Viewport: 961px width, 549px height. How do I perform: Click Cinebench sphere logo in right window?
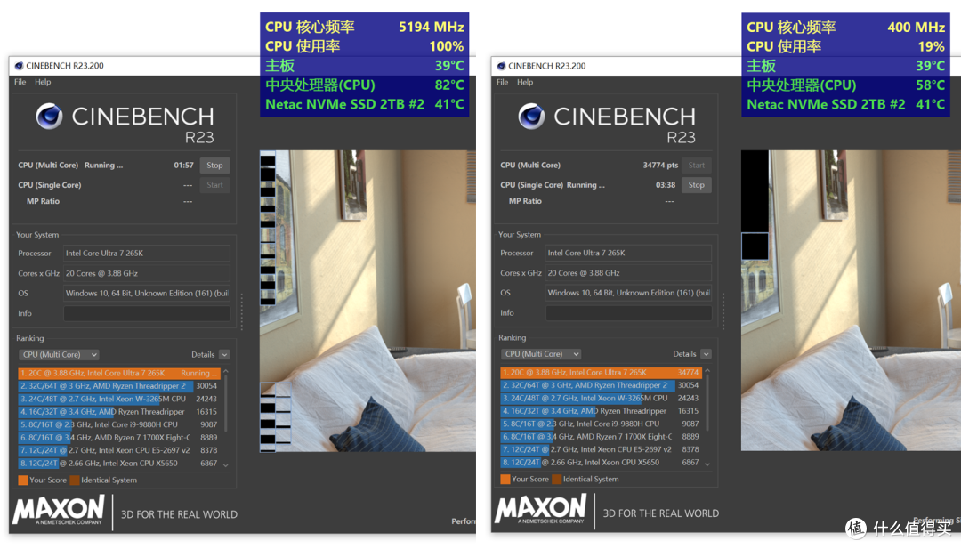(531, 116)
